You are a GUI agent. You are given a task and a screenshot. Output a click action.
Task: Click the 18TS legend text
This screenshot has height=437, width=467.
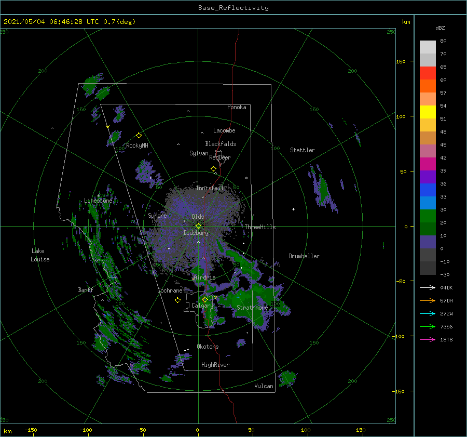446,339
